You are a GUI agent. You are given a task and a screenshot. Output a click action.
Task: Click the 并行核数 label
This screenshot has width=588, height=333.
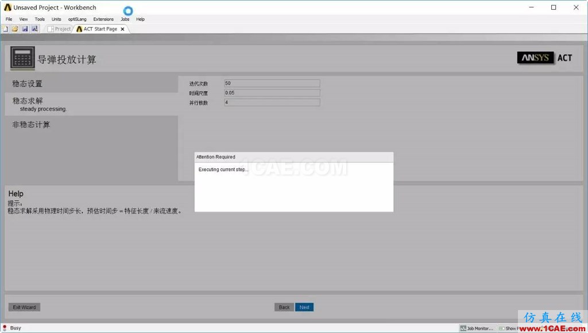tap(198, 103)
